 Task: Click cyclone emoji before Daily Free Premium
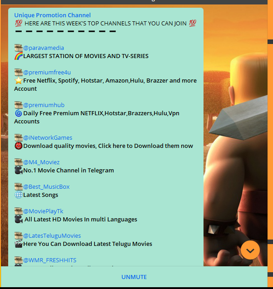pos(19,113)
